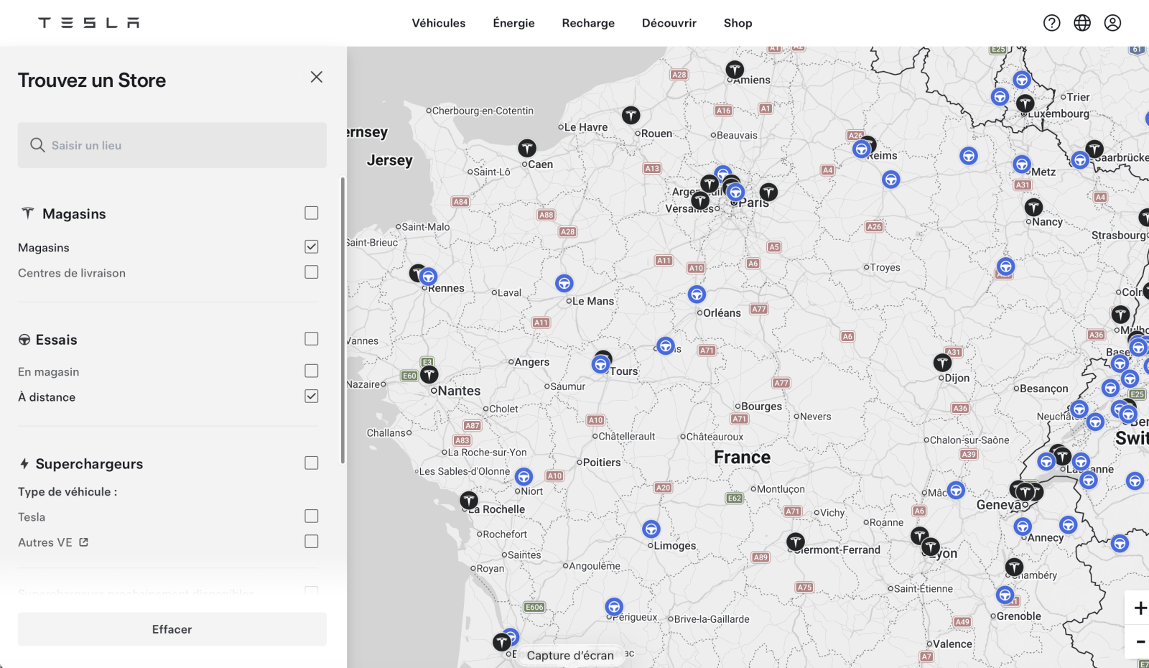Image resolution: width=1149 pixels, height=668 pixels.
Task: Select the store marker near Clermont-Ferrand
Action: click(795, 542)
